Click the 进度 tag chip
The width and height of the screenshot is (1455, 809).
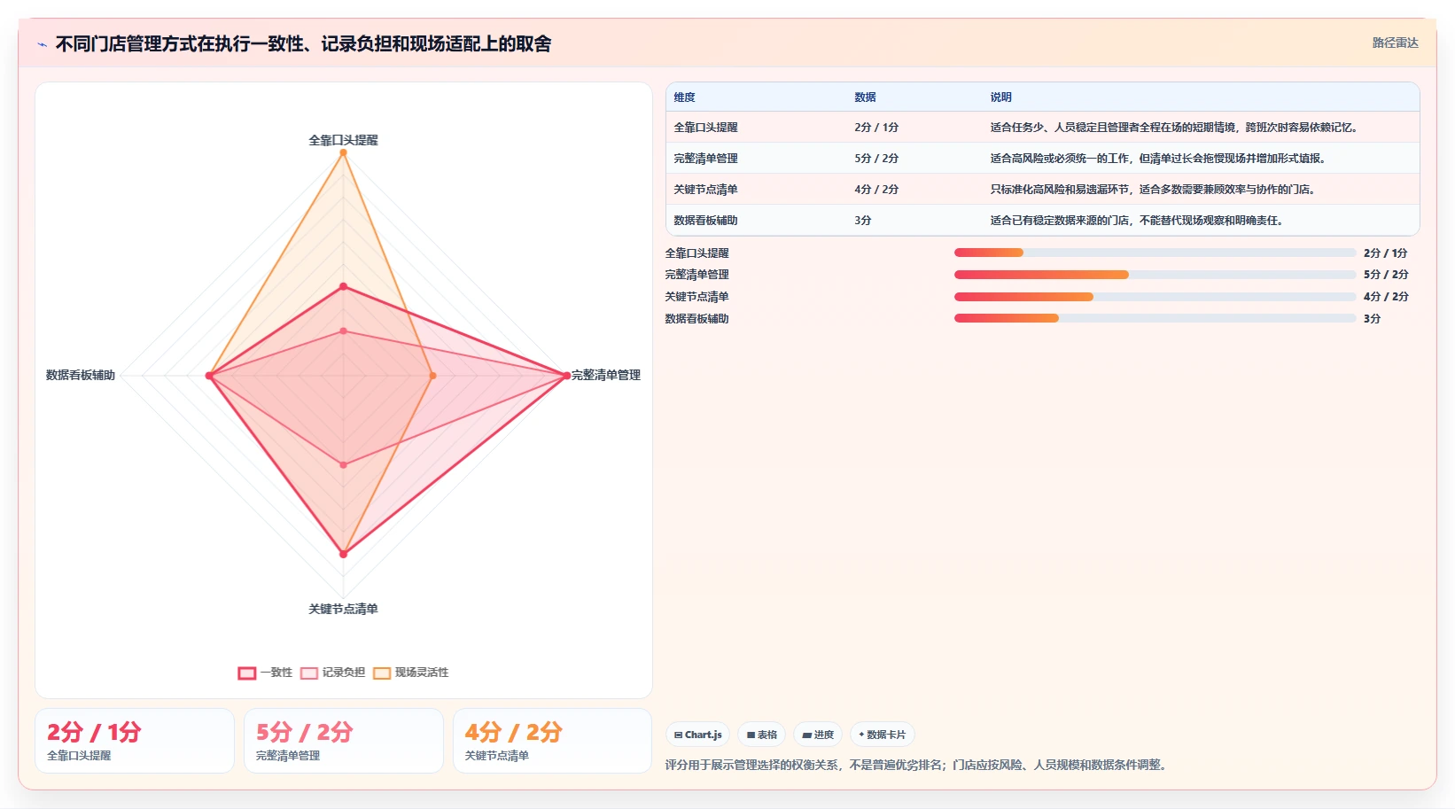(x=818, y=735)
